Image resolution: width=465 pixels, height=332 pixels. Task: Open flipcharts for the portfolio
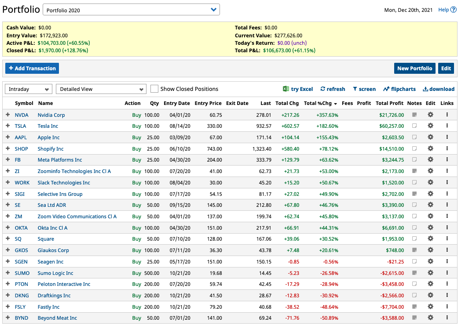[399, 89]
